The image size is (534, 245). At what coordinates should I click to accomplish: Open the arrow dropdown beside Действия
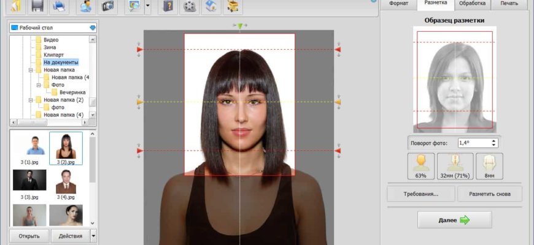coord(93,236)
